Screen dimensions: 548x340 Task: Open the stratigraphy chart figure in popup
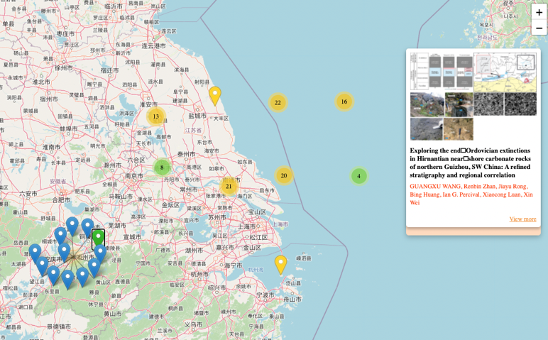441,72
